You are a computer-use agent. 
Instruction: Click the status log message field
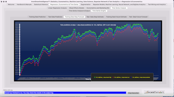65,93
